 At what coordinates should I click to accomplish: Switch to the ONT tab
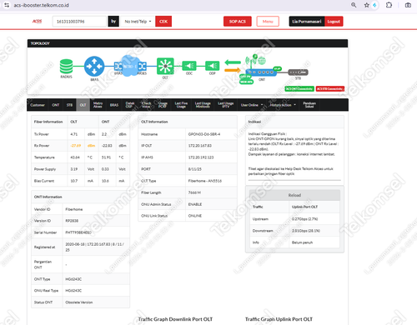pyautogui.click(x=56, y=105)
